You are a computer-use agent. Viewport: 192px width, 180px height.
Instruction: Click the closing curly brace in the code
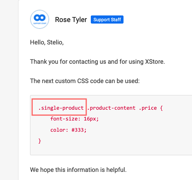click(x=40, y=141)
